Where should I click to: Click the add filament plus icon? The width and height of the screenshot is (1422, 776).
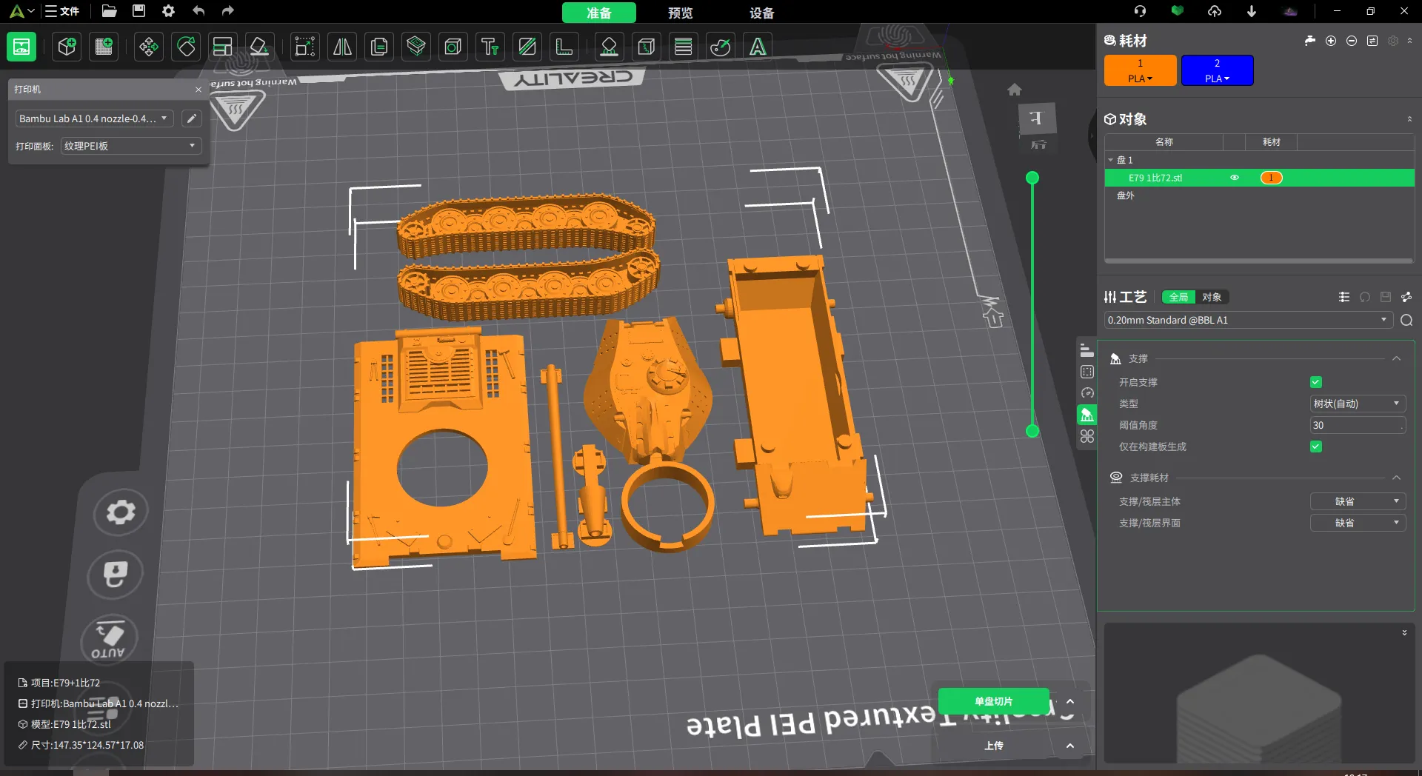[1331, 41]
